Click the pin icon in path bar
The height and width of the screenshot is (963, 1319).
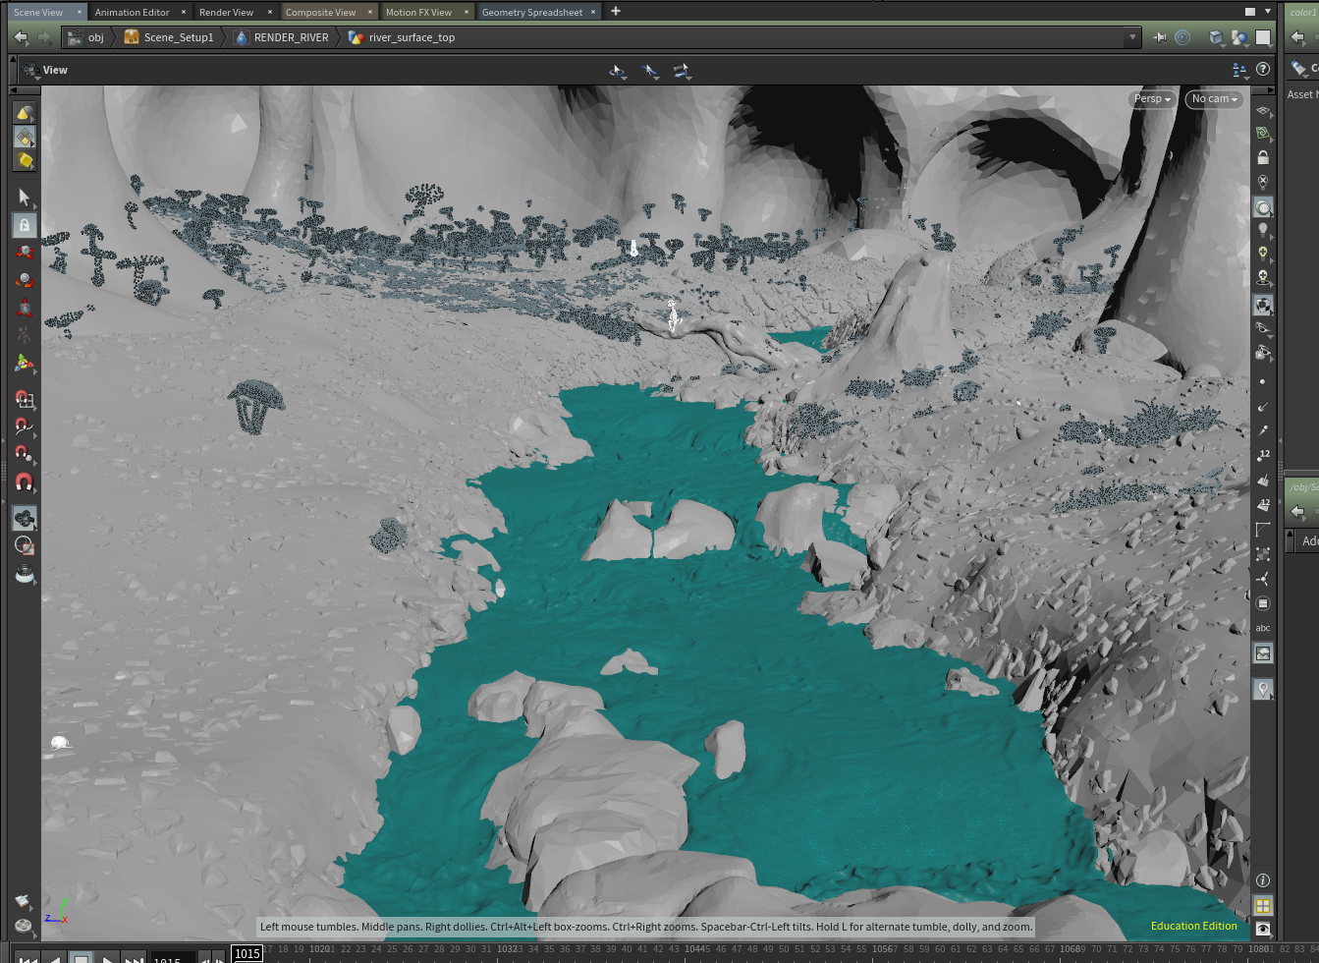pos(1160,37)
